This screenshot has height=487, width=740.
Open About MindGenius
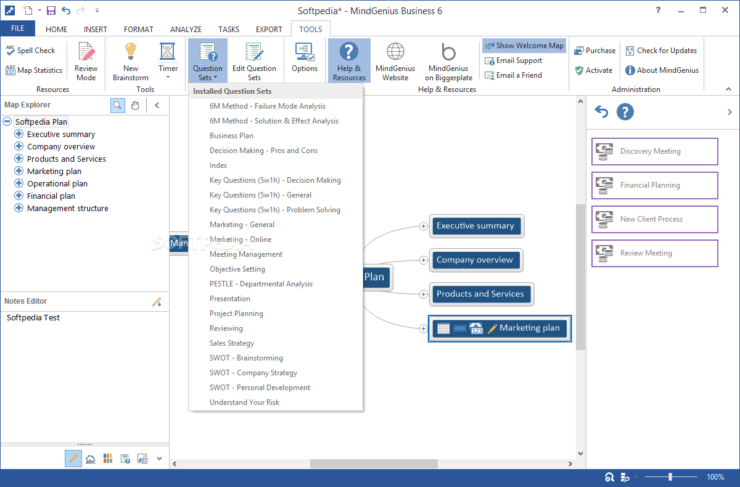(x=662, y=70)
